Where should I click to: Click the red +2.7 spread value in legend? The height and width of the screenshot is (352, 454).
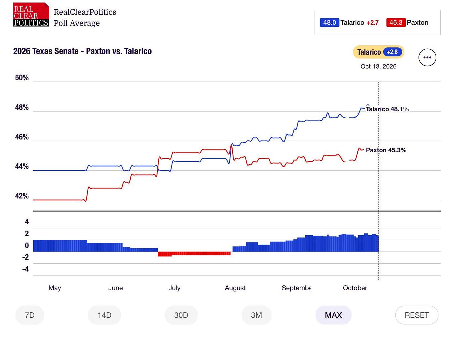(x=373, y=22)
